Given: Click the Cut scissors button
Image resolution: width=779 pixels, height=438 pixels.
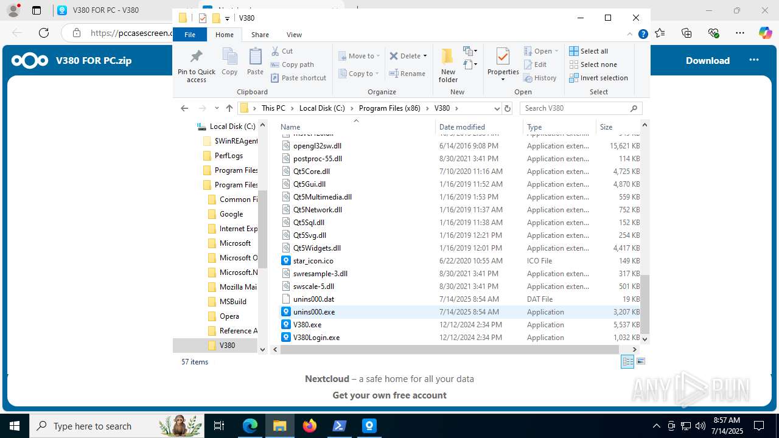Looking at the screenshot, I should [x=282, y=51].
